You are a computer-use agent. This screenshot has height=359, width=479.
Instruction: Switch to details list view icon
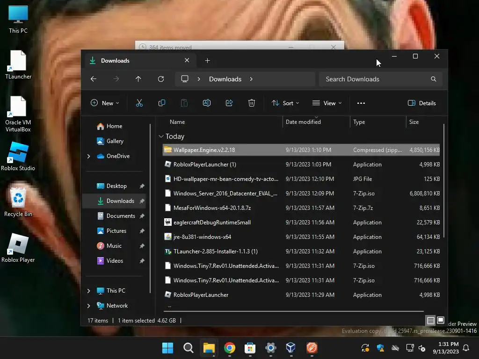431,320
